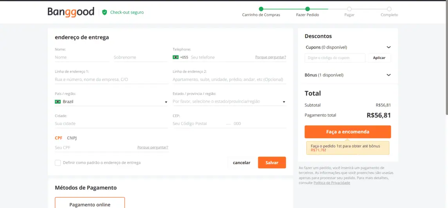448x208 pixels.
Task: Click the +055 country code
Action: tap(184, 57)
